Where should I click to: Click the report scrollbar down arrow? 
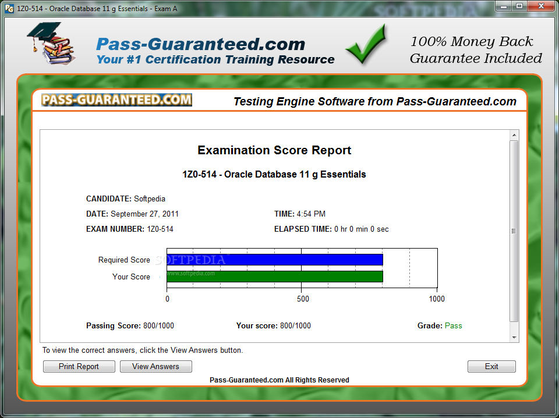click(x=514, y=337)
